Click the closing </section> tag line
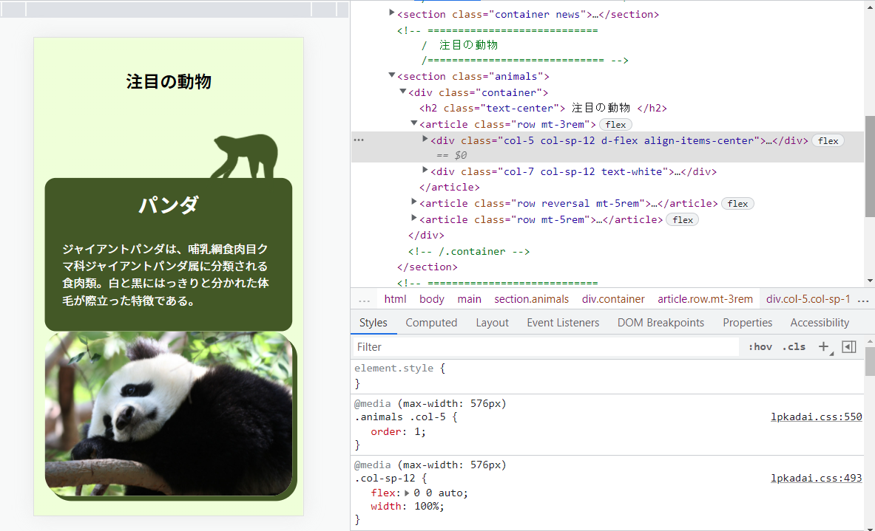The width and height of the screenshot is (875, 531). (x=428, y=267)
